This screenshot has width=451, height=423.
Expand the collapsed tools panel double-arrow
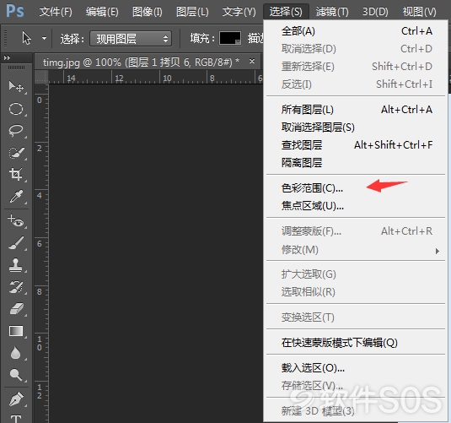8,58
